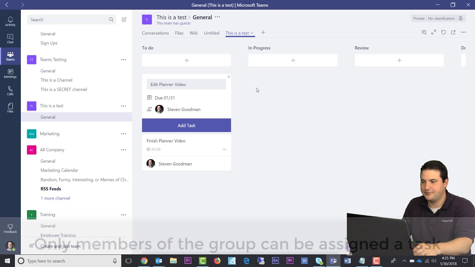Open the RSS Feeds channel
The height and width of the screenshot is (267, 475).
point(51,189)
